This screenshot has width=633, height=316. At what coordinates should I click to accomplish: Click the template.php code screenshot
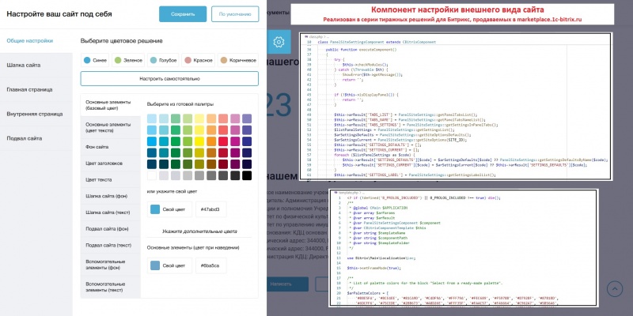(x=463, y=248)
